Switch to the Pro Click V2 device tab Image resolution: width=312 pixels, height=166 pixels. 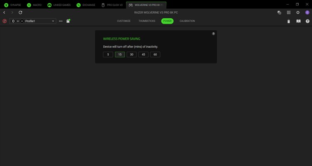(112, 5)
